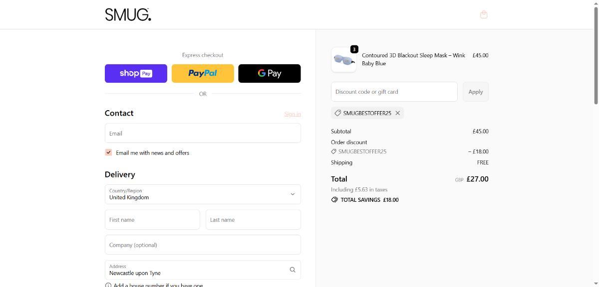Click the page vertical scrollbar

tap(596, 55)
